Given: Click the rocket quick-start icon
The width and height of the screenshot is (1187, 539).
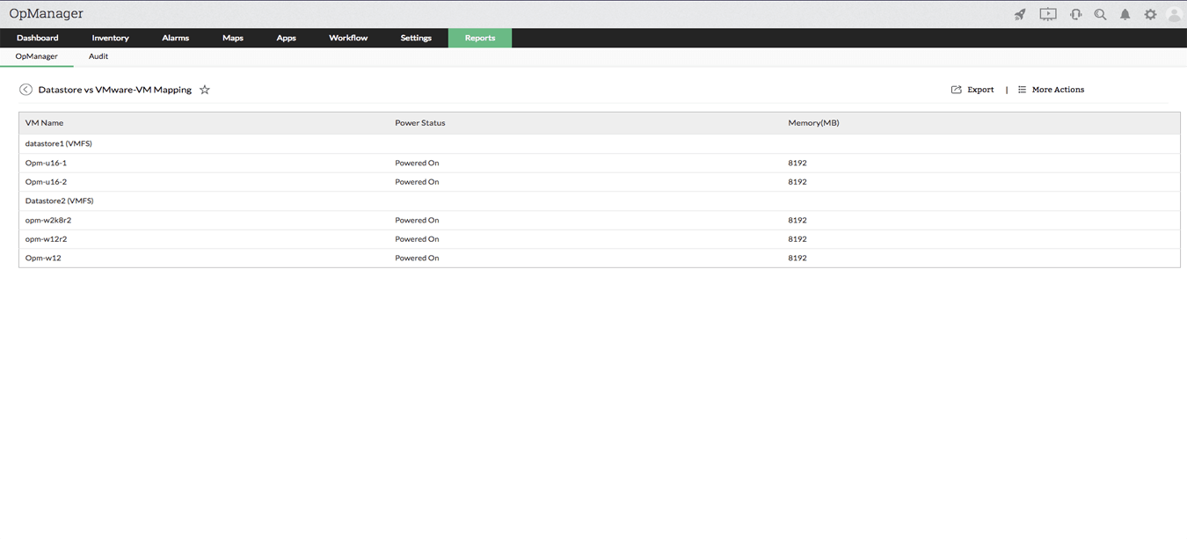Looking at the screenshot, I should coord(1020,14).
